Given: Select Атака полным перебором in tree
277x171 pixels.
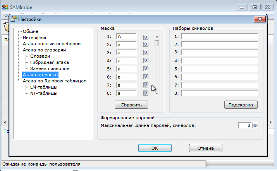Looking at the screenshot, I should (52, 44).
